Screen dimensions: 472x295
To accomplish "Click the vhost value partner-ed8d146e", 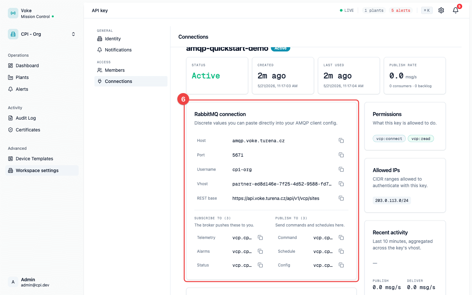I will tap(282, 184).
